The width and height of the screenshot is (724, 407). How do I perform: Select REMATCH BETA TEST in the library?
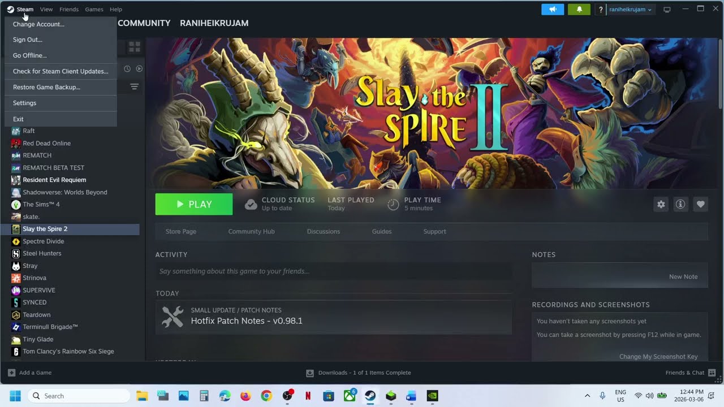click(54, 168)
